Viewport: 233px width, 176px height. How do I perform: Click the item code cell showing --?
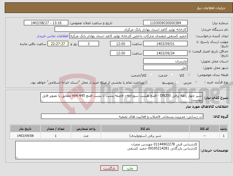(x=204, y=136)
